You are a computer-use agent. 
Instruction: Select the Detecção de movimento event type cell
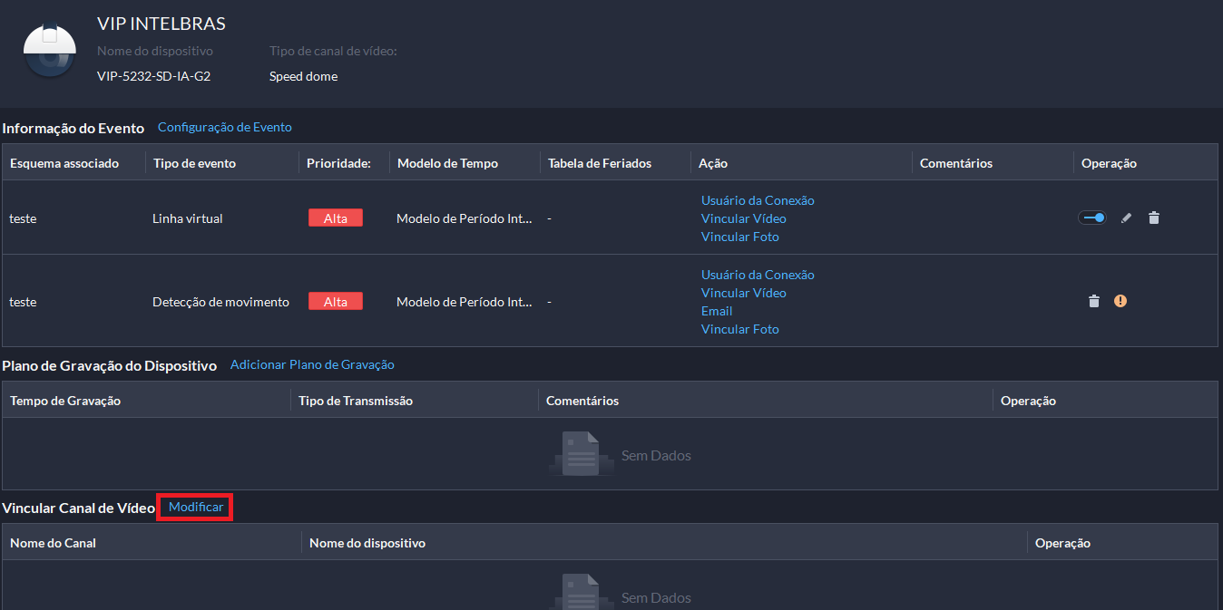click(220, 302)
